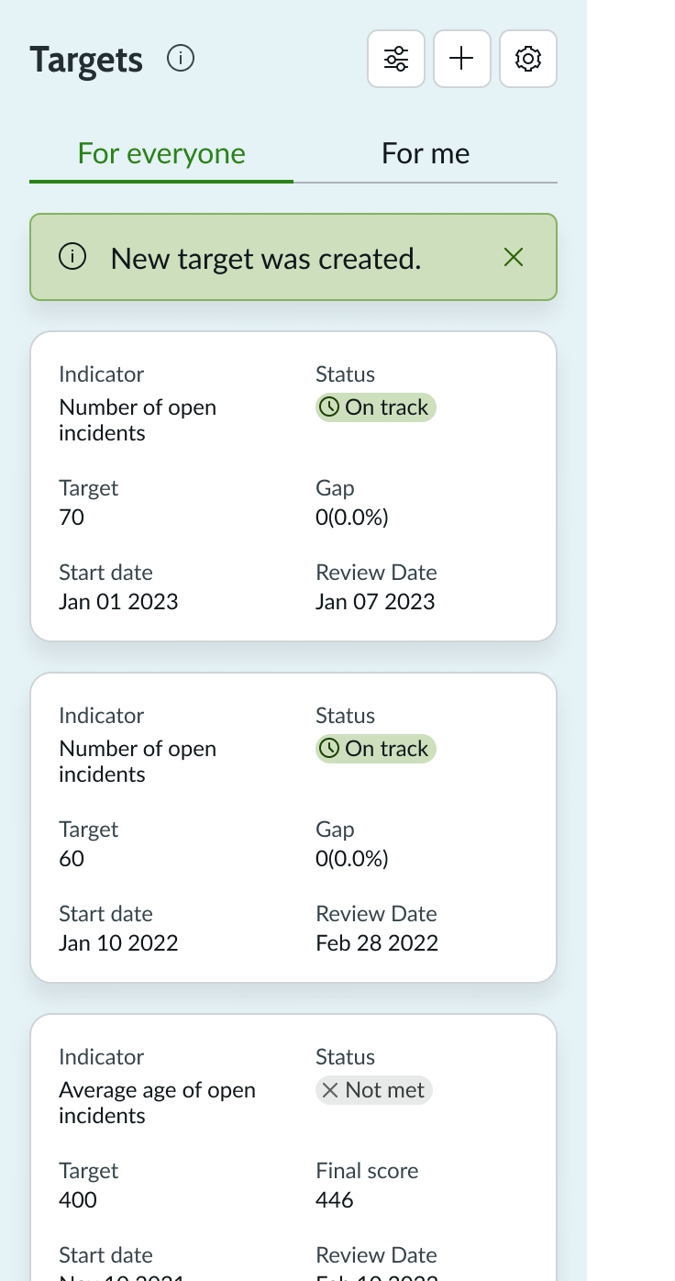This screenshot has height=1281, width=675.
Task: Open Targets settings gear icon
Action: (x=528, y=60)
